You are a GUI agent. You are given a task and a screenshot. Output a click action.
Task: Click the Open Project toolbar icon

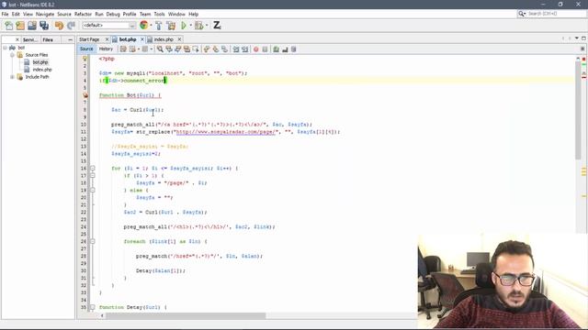tap(32, 26)
